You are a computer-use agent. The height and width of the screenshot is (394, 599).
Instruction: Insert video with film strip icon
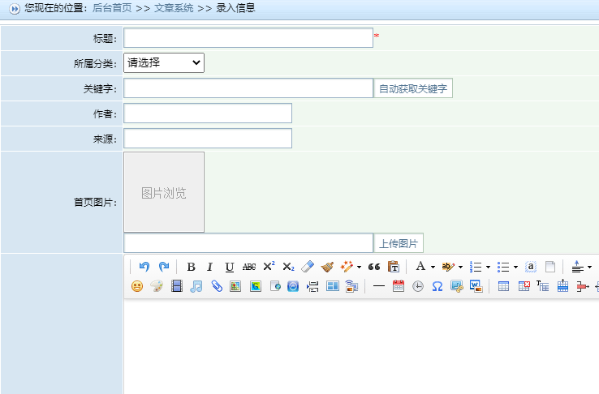177,286
